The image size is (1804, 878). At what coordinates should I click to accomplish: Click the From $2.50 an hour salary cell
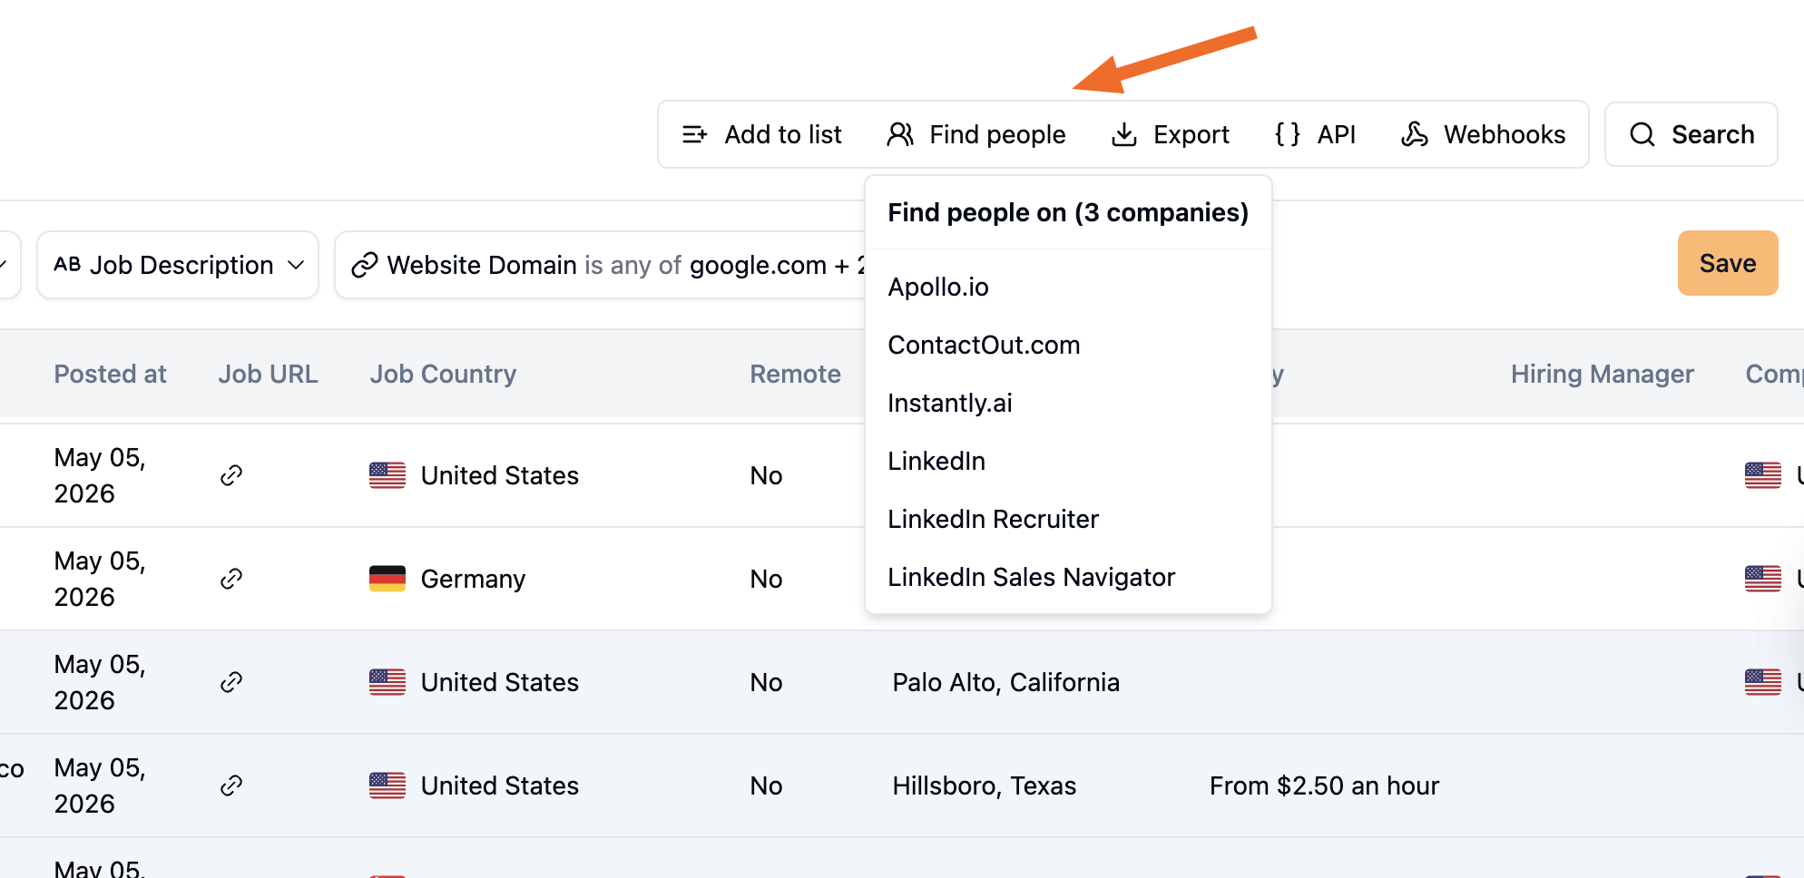(x=1324, y=785)
